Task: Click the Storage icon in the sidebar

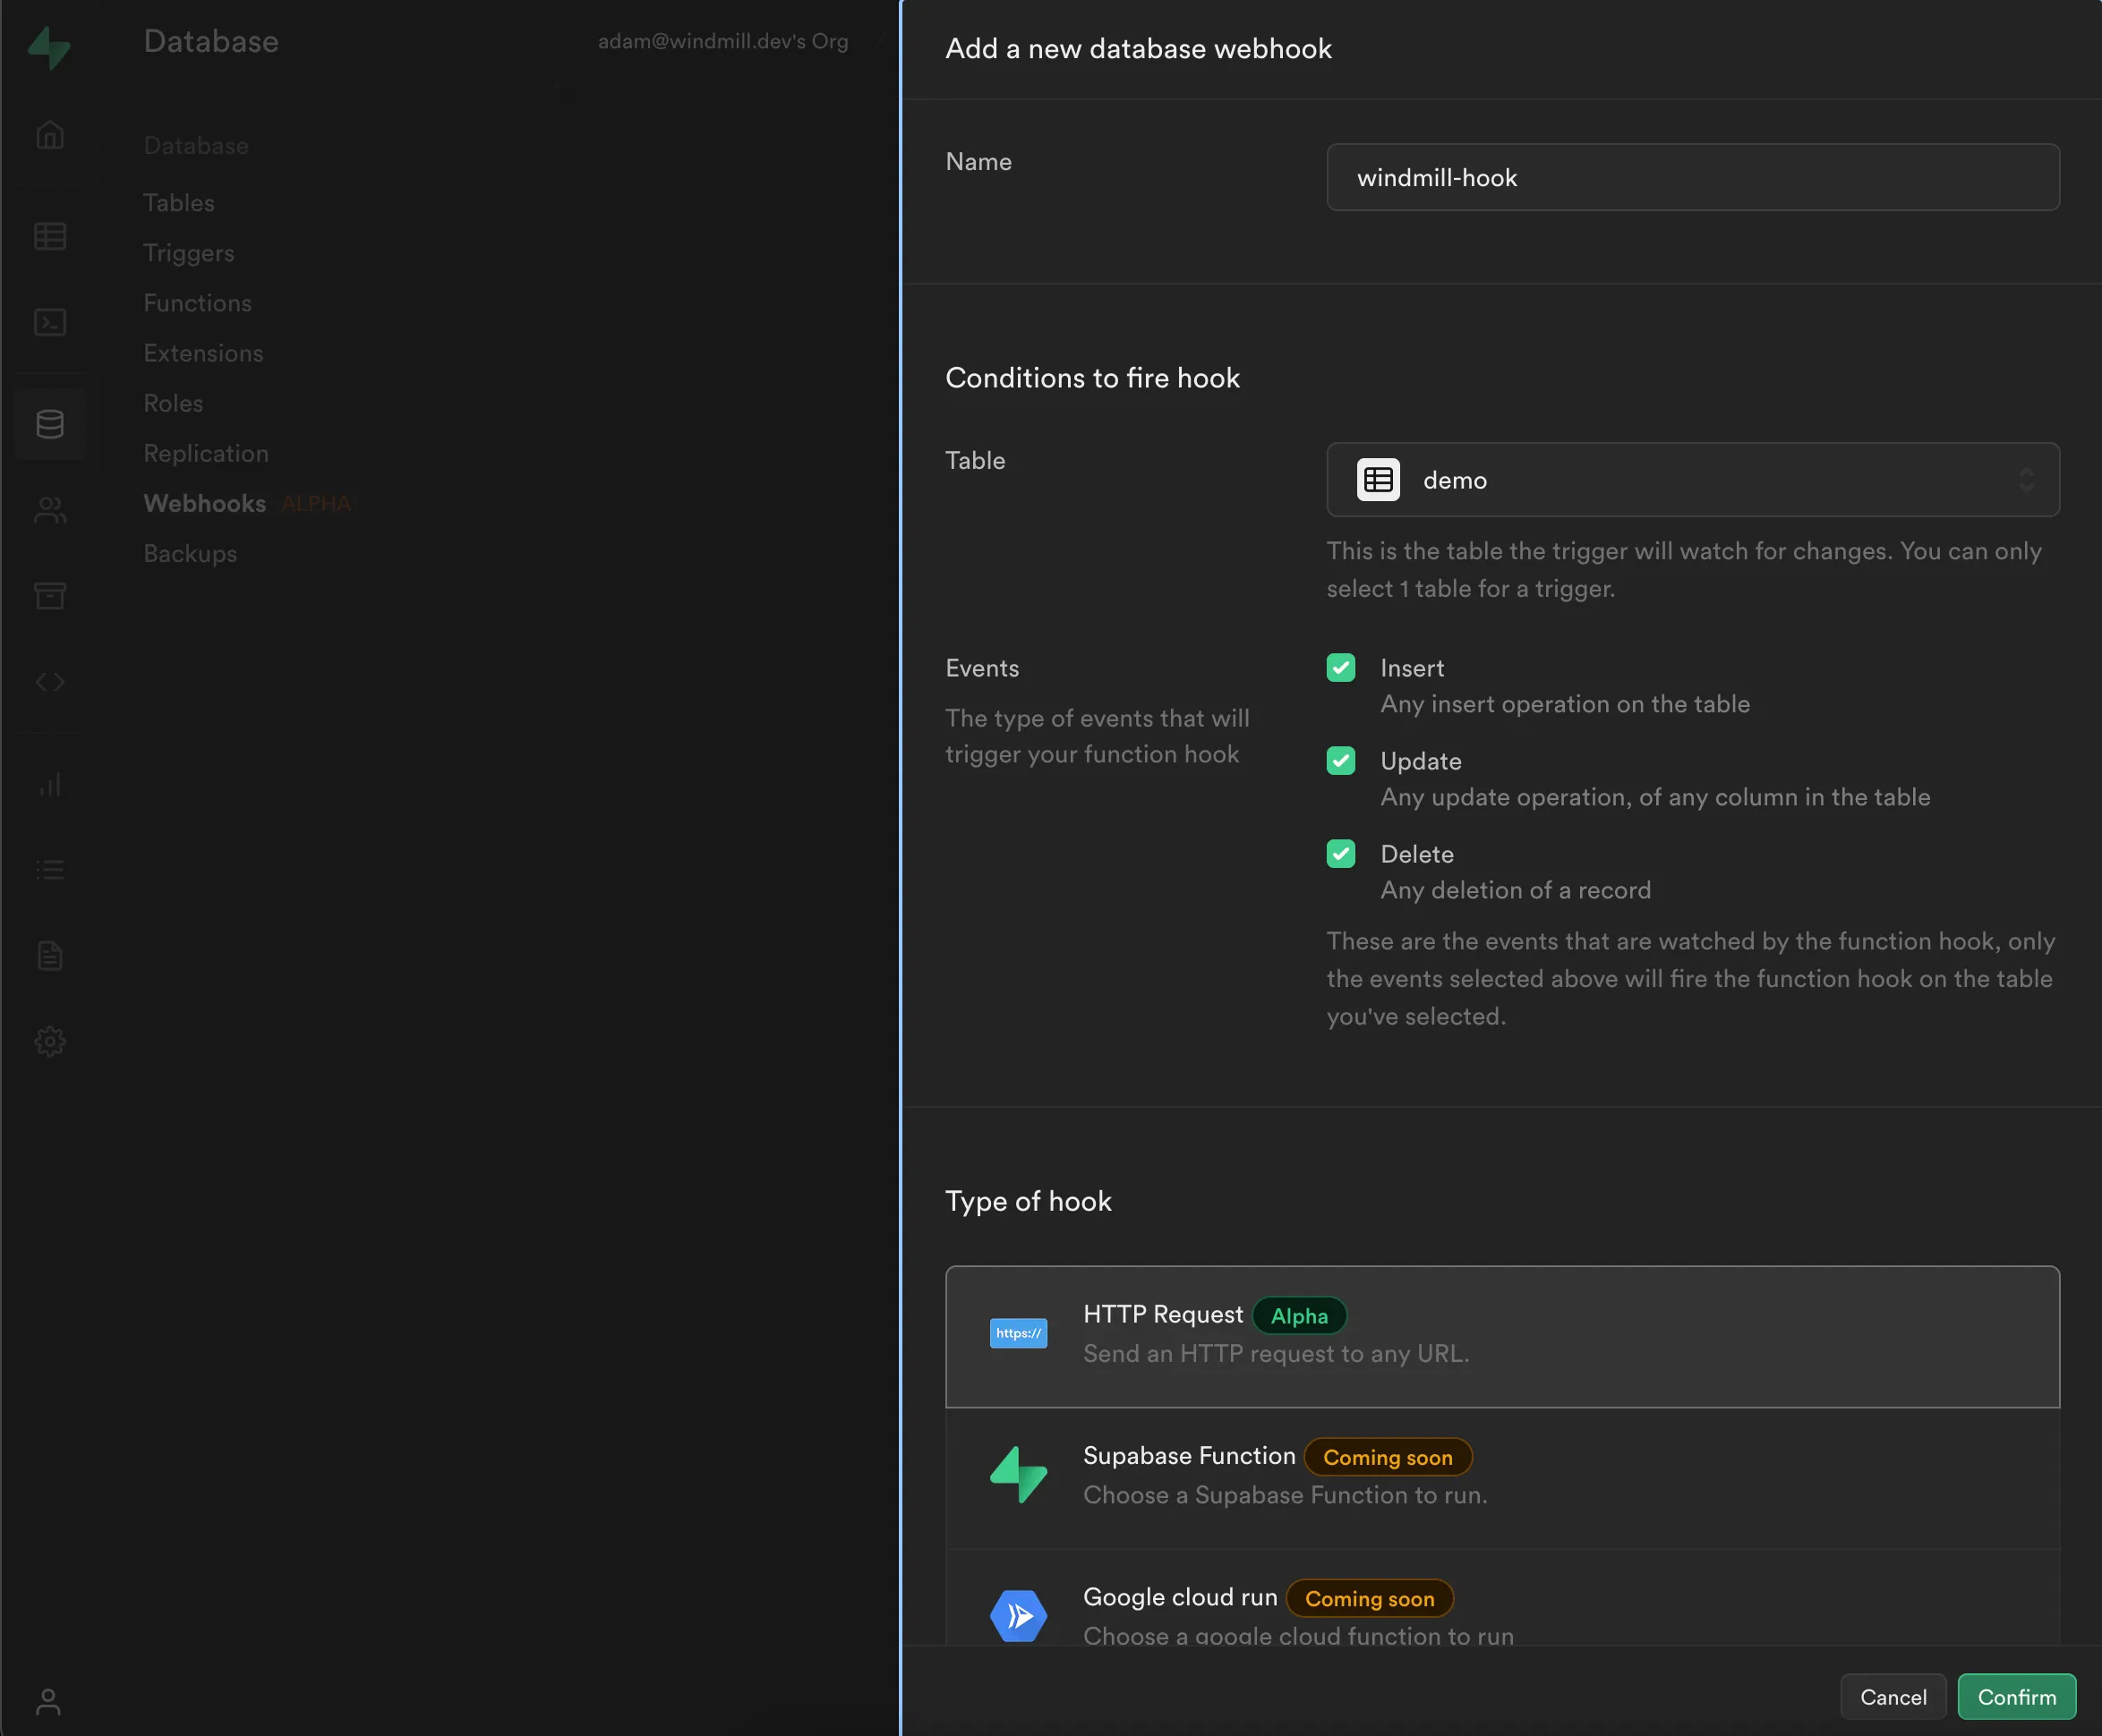Action: (x=50, y=596)
